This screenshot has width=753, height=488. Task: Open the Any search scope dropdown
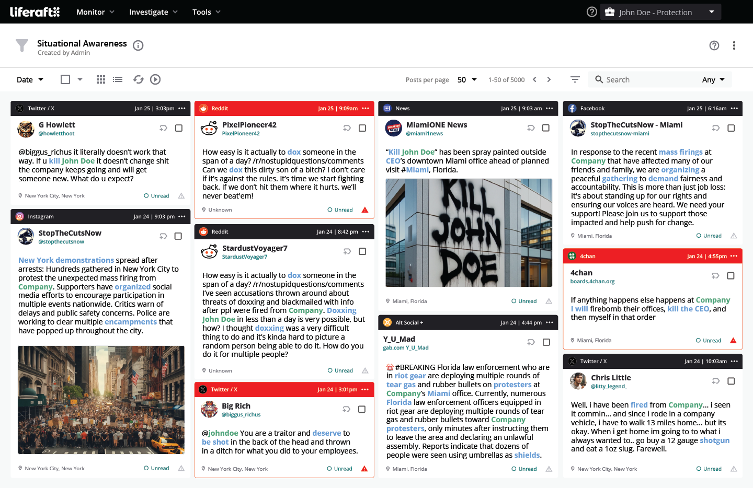pos(714,79)
